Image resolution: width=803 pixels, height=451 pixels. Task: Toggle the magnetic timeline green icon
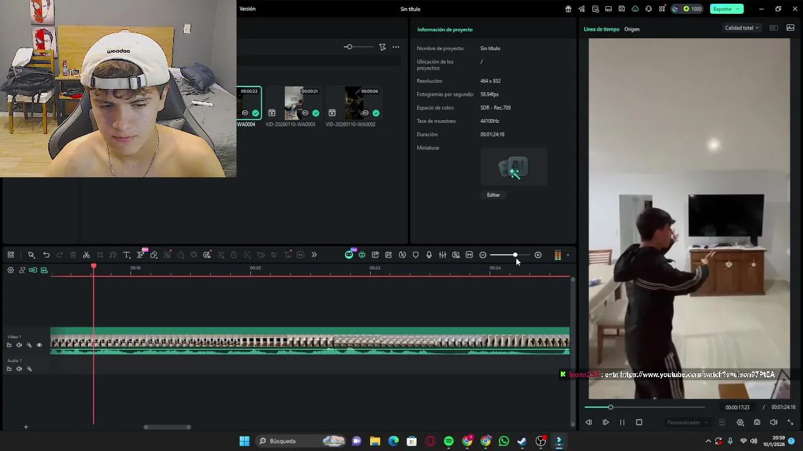[44, 270]
